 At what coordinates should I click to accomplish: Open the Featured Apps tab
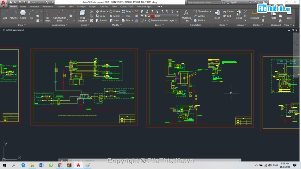[144, 7]
